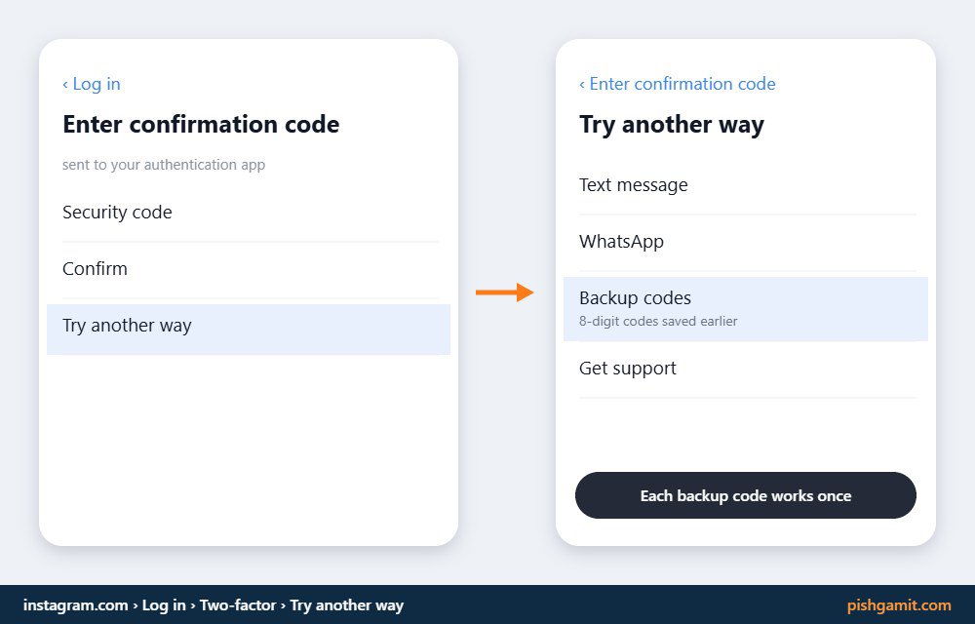Click the Two-factor breadcrumb item
The image size is (975, 624).
point(238,605)
